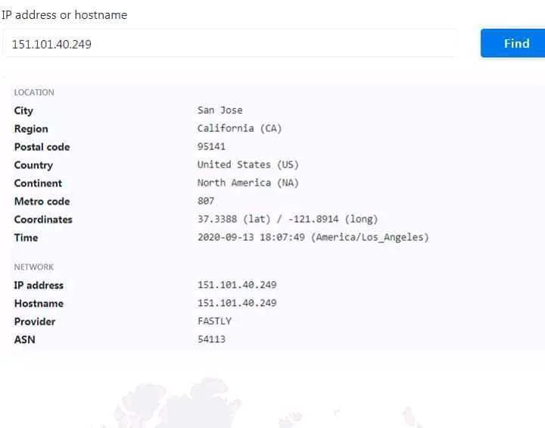
Task: Click the ASN label
Action: coord(25,339)
